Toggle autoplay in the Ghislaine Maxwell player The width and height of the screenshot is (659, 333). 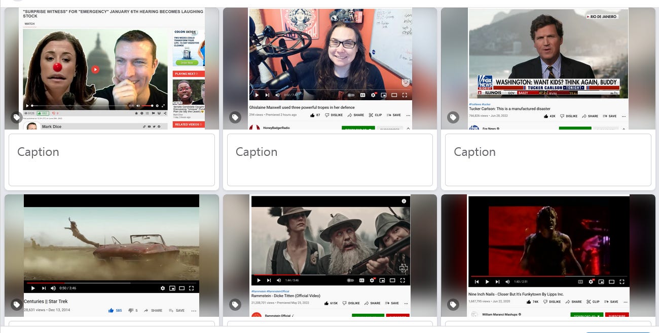(x=350, y=95)
